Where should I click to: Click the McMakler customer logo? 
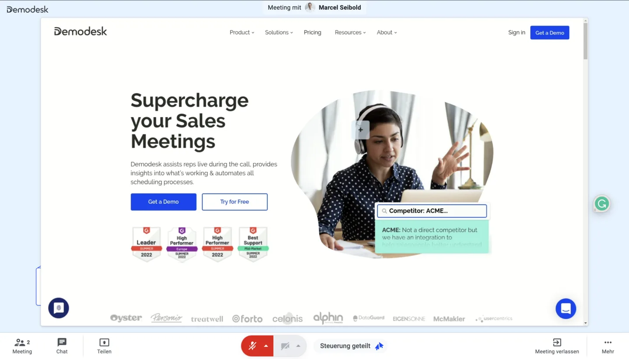[449, 319]
